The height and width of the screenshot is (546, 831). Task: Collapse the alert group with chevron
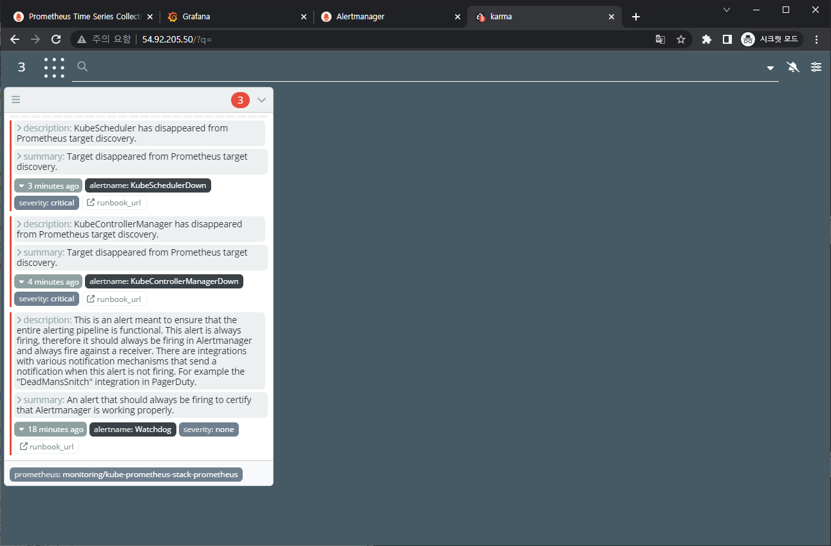point(261,100)
